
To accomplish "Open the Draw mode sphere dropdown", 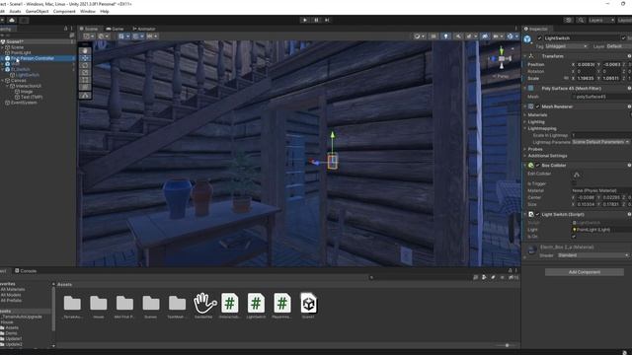I will coord(419,36).
